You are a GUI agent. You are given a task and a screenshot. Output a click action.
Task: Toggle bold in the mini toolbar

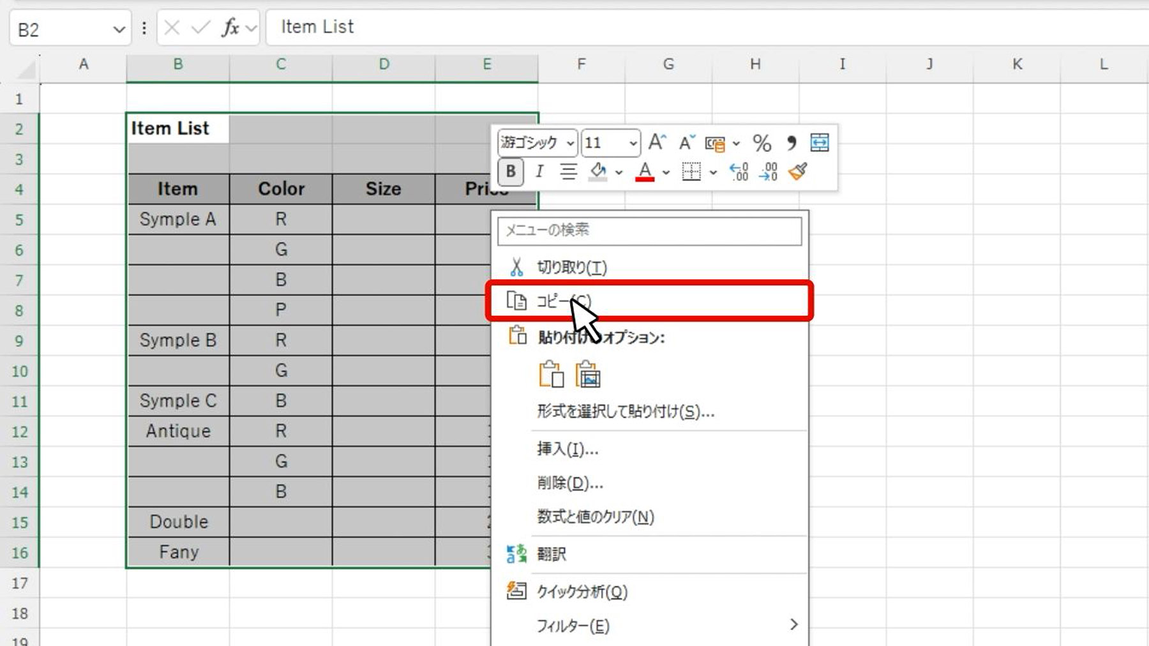pyautogui.click(x=511, y=171)
